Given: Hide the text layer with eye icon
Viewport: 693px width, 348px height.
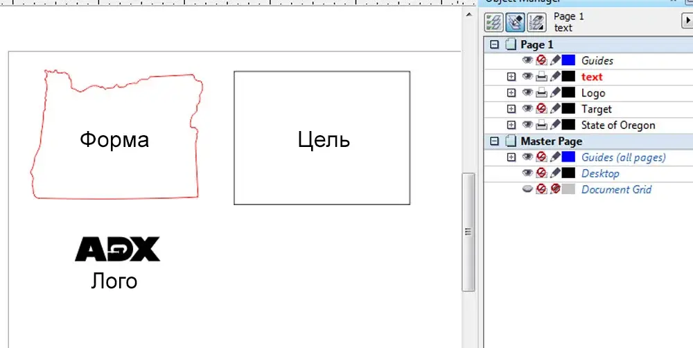Looking at the screenshot, I should click(x=527, y=76).
